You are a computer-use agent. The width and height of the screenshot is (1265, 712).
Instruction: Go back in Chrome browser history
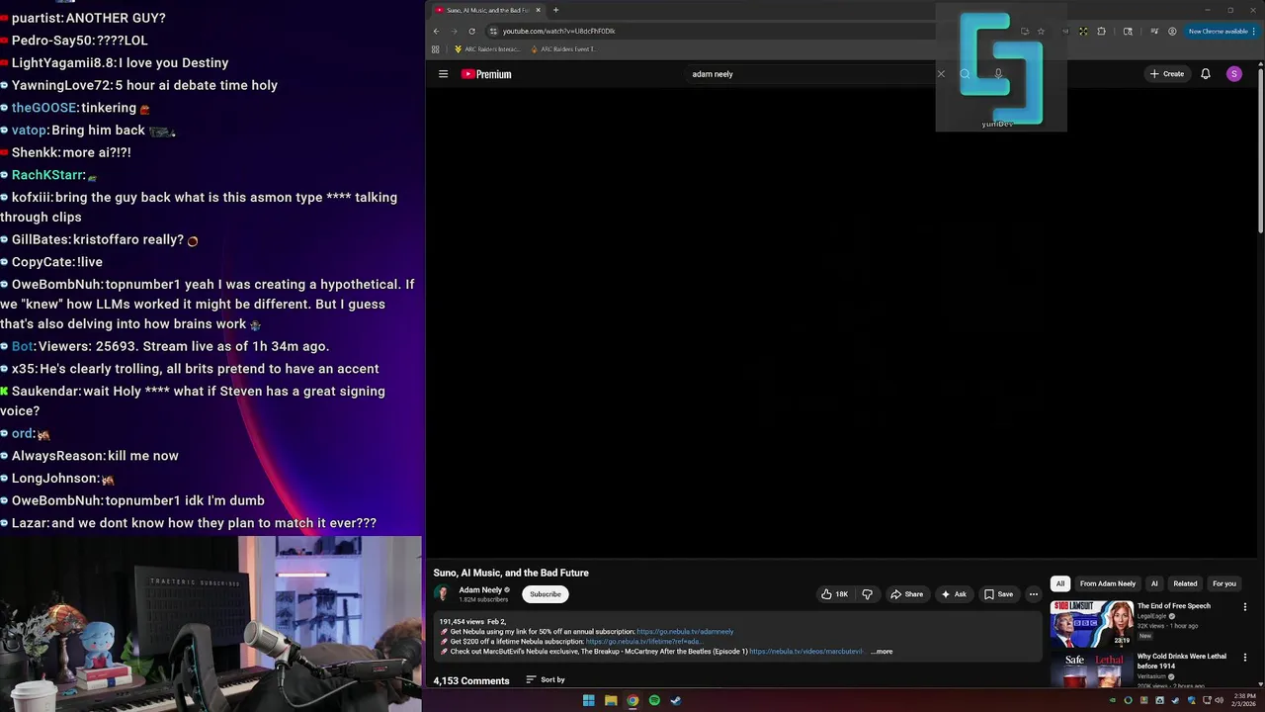436,31
